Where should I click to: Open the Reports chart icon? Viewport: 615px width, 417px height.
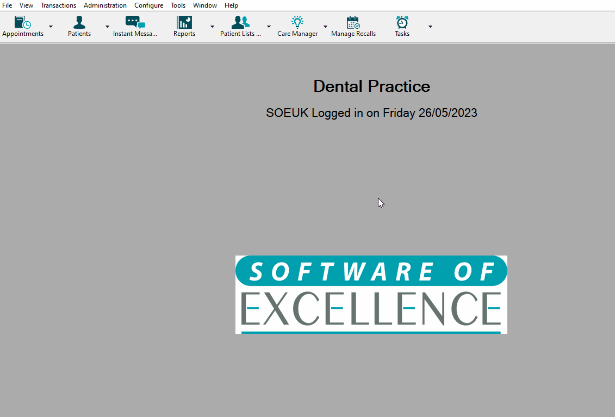pyautogui.click(x=184, y=22)
